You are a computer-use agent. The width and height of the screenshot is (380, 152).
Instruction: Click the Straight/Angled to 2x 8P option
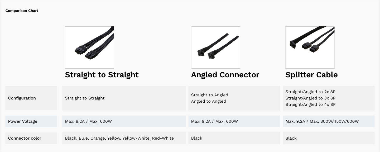coord(310,92)
